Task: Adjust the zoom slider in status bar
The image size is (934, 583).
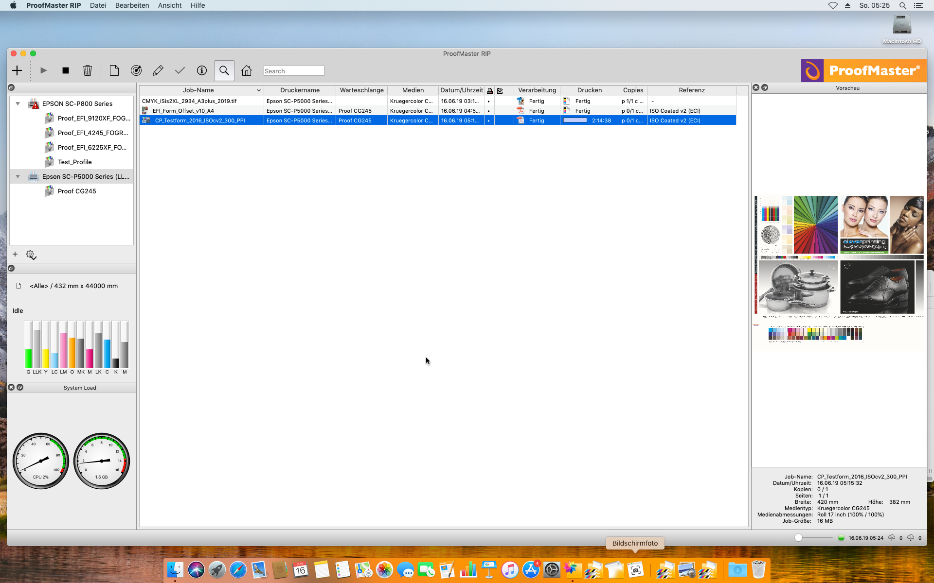Action: pos(798,537)
